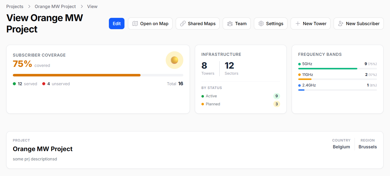Screen dimensions: 390x176
Task: Click the Orange MW Project card title
Action: pos(43,149)
